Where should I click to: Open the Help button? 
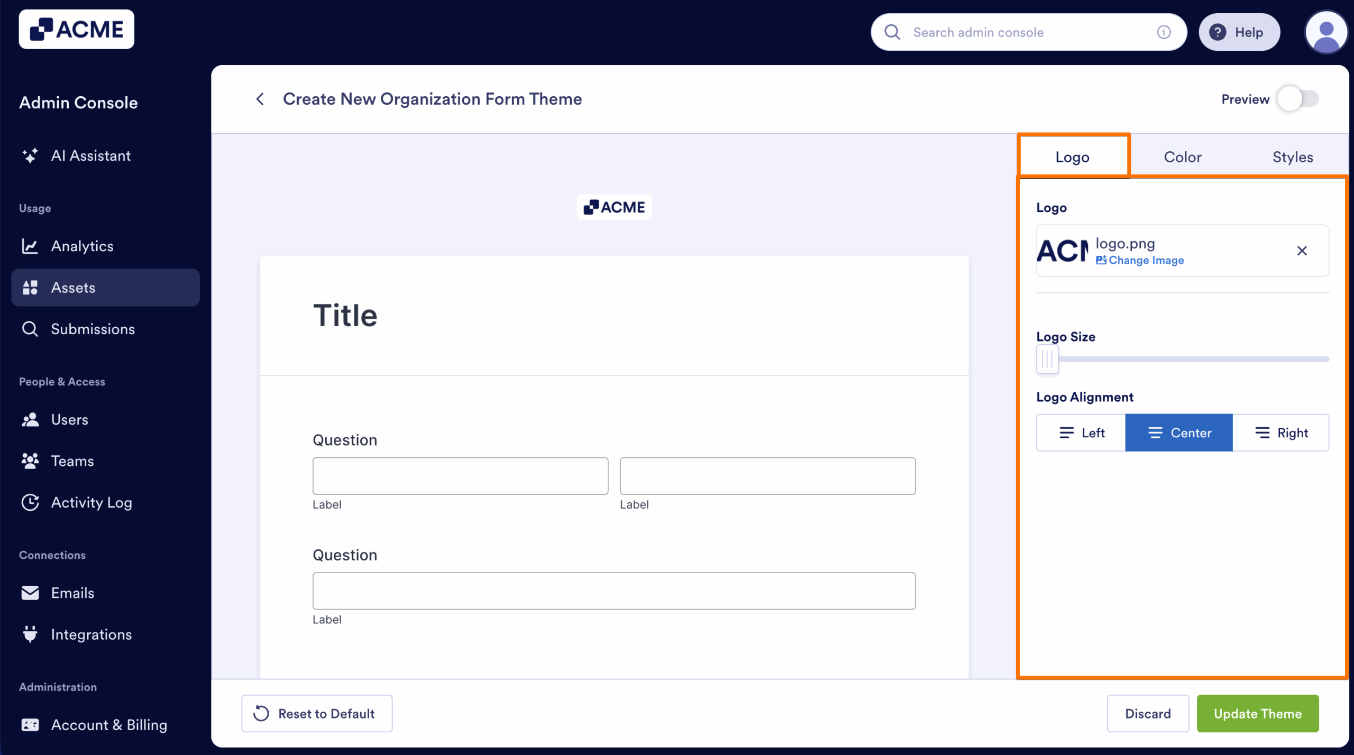[x=1239, y=32]
